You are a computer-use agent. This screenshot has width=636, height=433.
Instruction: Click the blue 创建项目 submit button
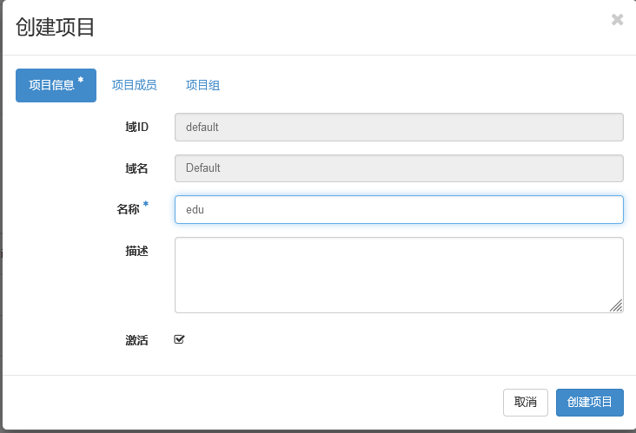pos(589,403)
